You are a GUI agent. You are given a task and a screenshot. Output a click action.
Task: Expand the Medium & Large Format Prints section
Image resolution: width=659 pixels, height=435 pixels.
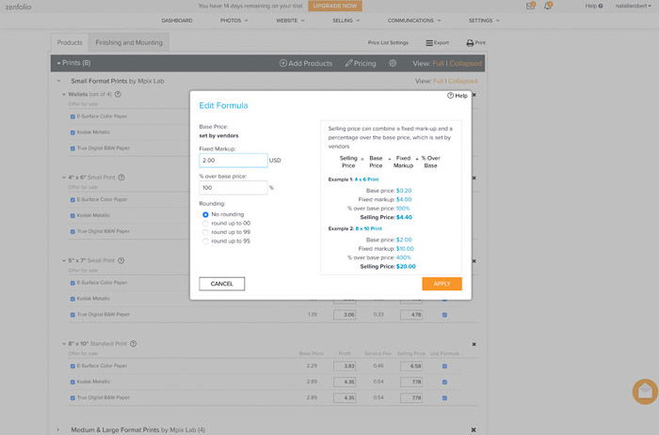58,430
